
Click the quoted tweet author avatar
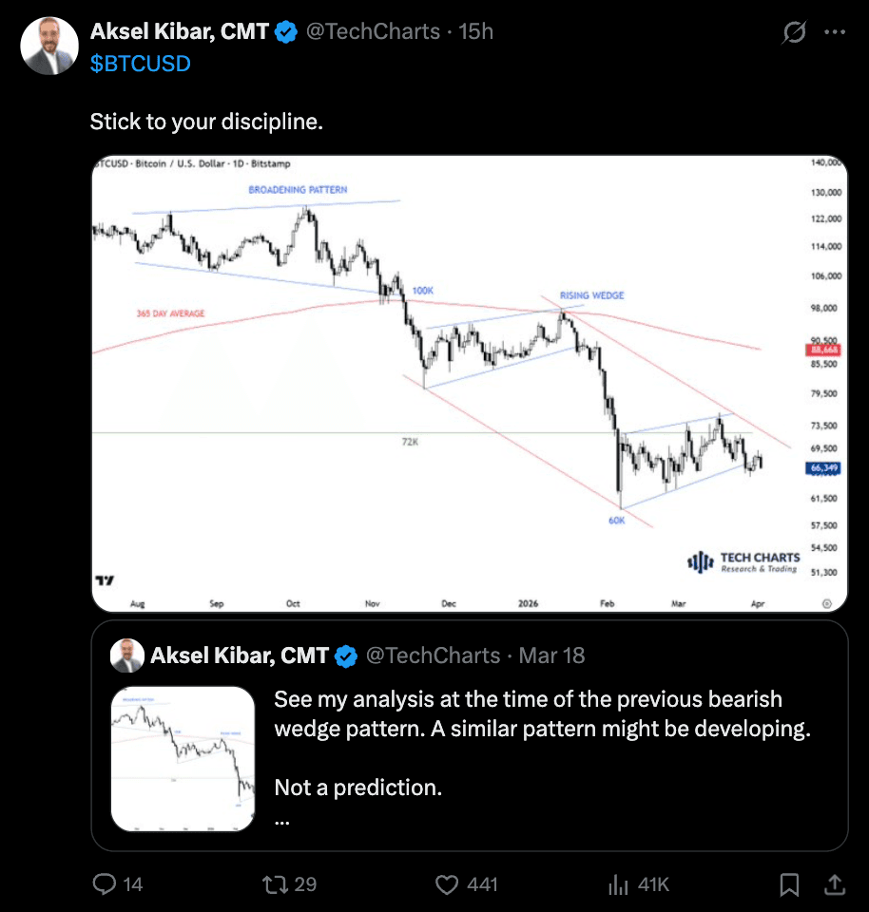click(x=126, y=655)
